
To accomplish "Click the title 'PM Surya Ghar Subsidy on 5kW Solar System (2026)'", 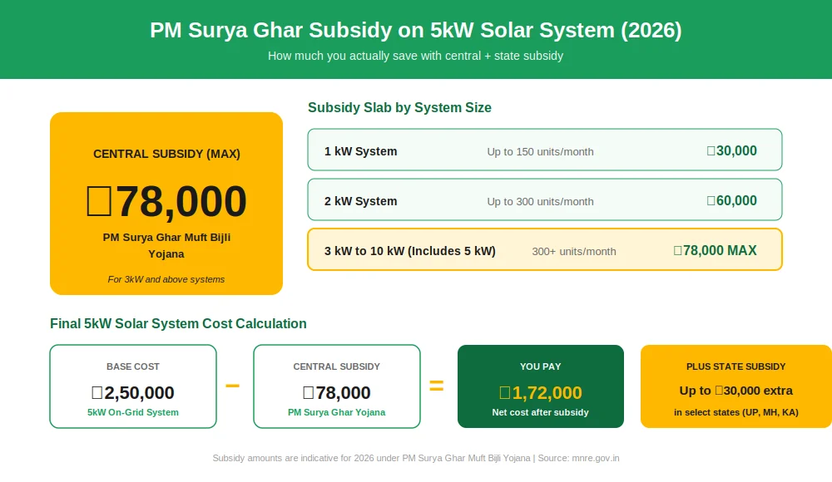I will pos(415,30).
